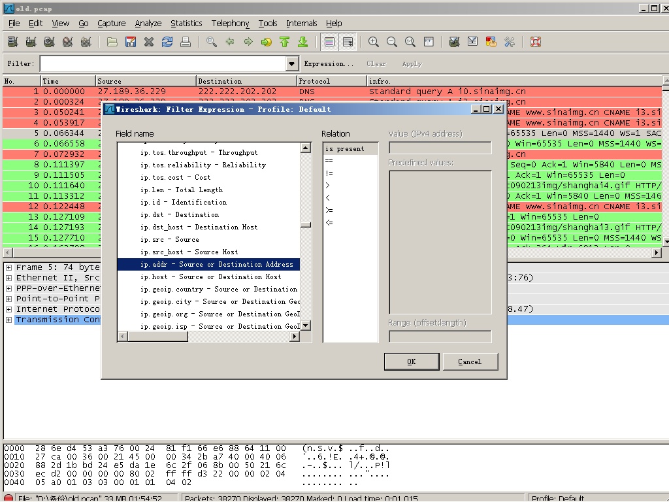Expand the PPP-over-Ethernet tree node
Viewport: 669px width, 502px height.
(8, 288)
